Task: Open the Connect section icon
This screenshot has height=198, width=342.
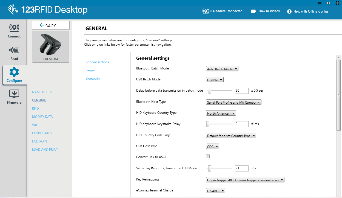Action: pyautogui.click(x=14, y=28)
